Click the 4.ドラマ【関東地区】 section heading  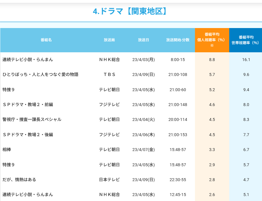(131, 11)
